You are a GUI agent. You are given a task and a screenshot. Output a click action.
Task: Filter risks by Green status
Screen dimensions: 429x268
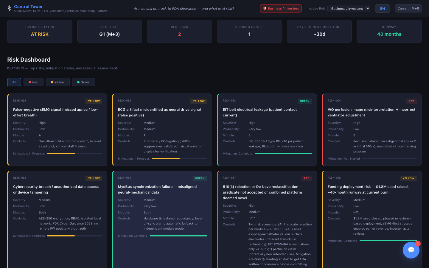click(x=84, y=82)
